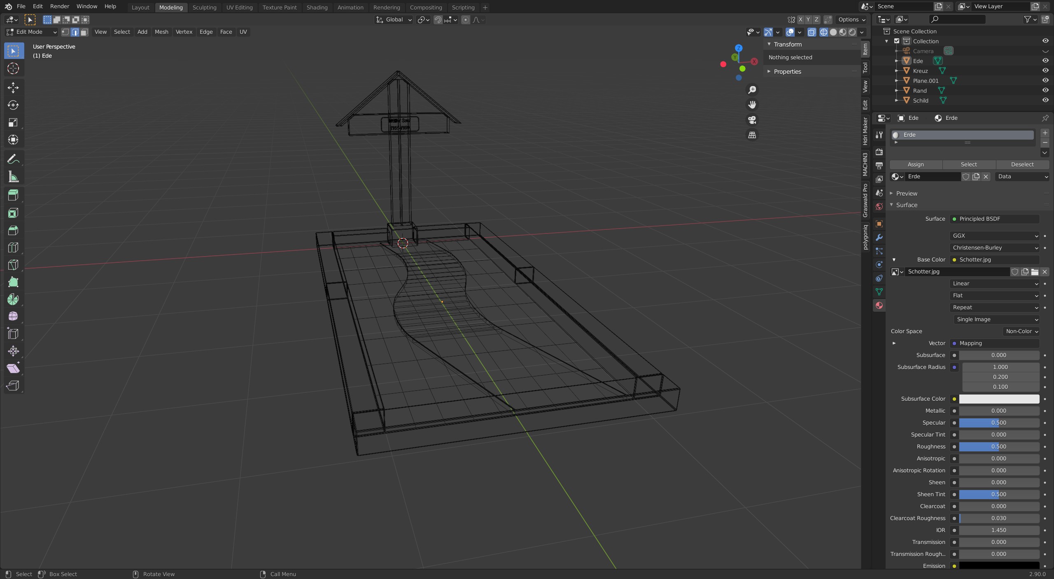Viewport: 1054px width, 579px height.
Task: Select the Loop Cut tool
Action: coord(13,247)
